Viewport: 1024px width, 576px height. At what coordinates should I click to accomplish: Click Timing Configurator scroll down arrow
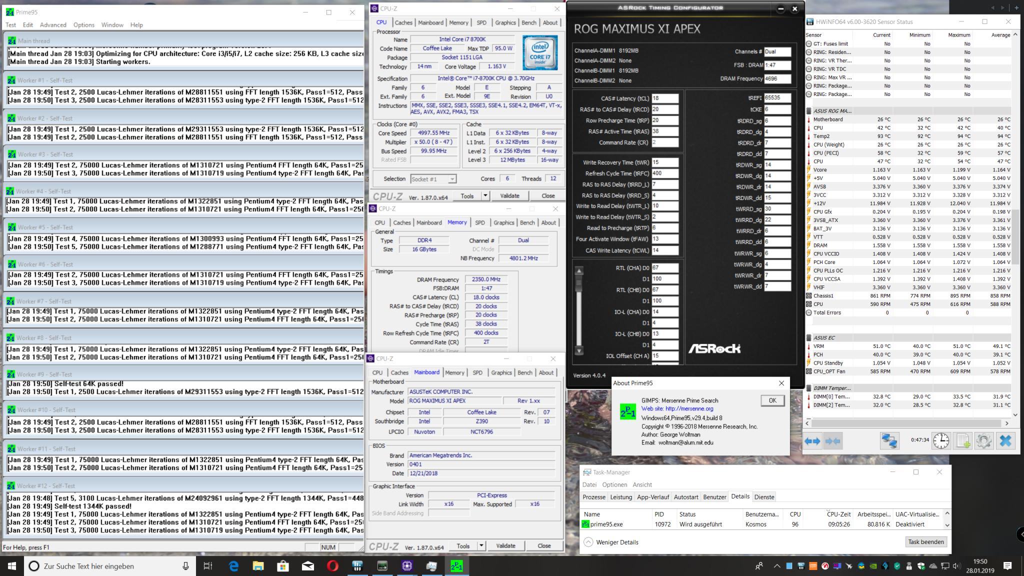tap(579, 350)
